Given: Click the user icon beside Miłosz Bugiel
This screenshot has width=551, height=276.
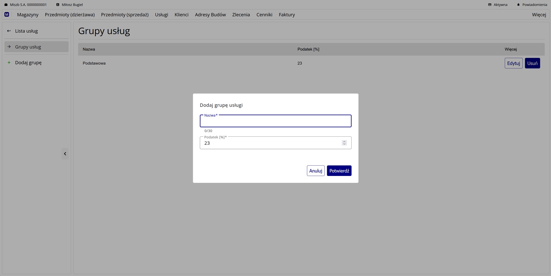Looking at the screenshot, I should [58, 5].
